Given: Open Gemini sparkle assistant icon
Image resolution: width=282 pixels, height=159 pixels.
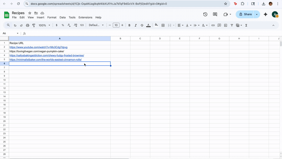Looking at the screenshot, I should tap(265, 14).
